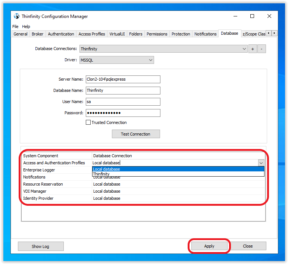Click the Apply button

(209, 246)
